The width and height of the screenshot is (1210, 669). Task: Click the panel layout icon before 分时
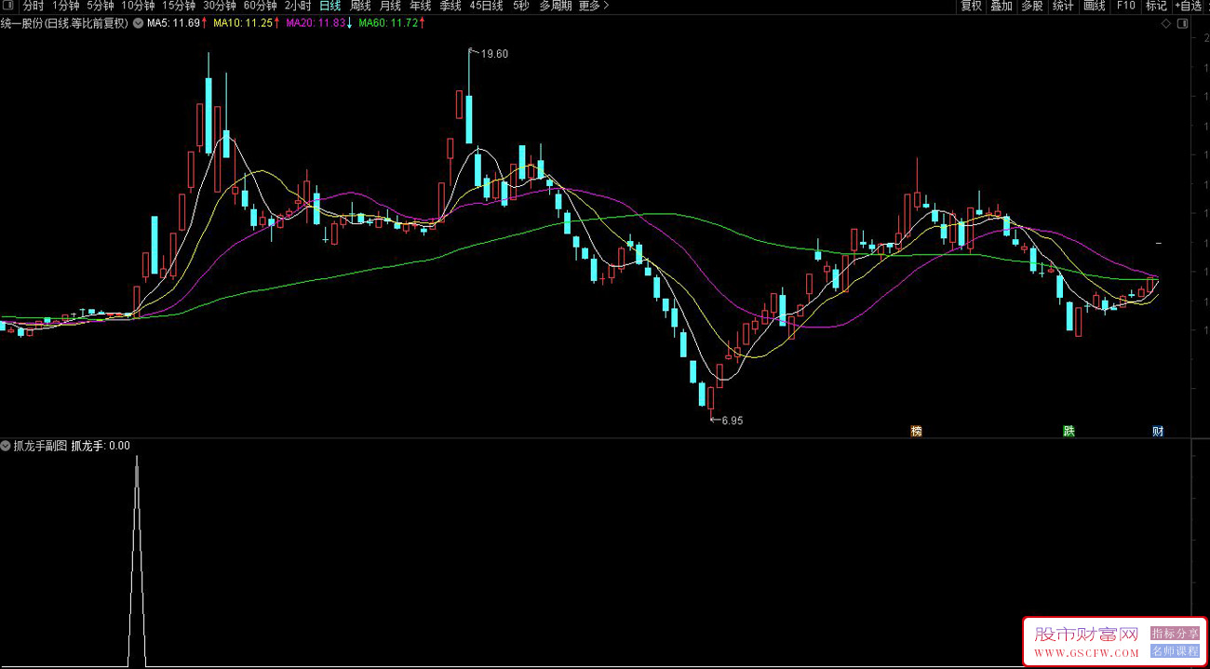tap(9, 6)
